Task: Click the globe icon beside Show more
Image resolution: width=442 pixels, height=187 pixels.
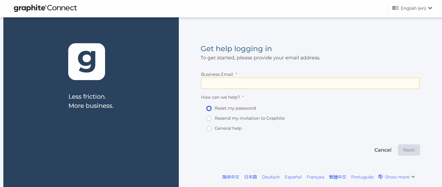Action: click(380, 177)
